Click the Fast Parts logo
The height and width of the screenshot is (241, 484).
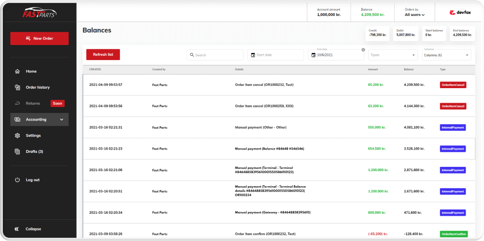coord(39,13)
